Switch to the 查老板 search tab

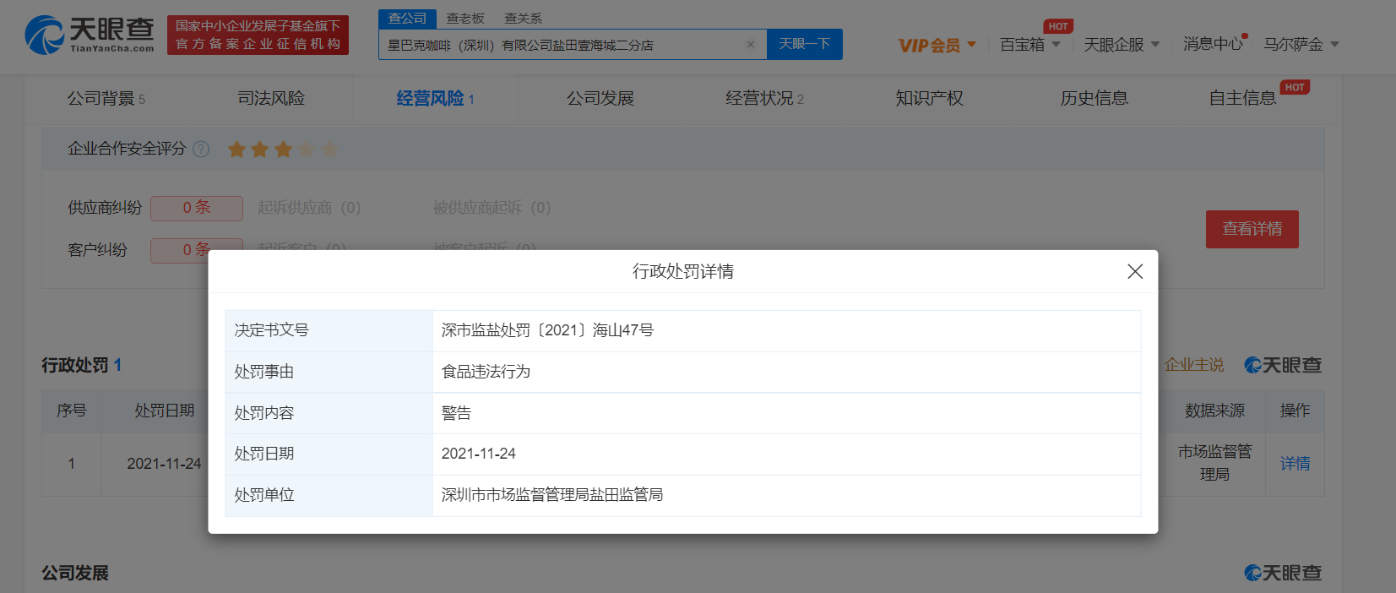(x=465, y=19)
